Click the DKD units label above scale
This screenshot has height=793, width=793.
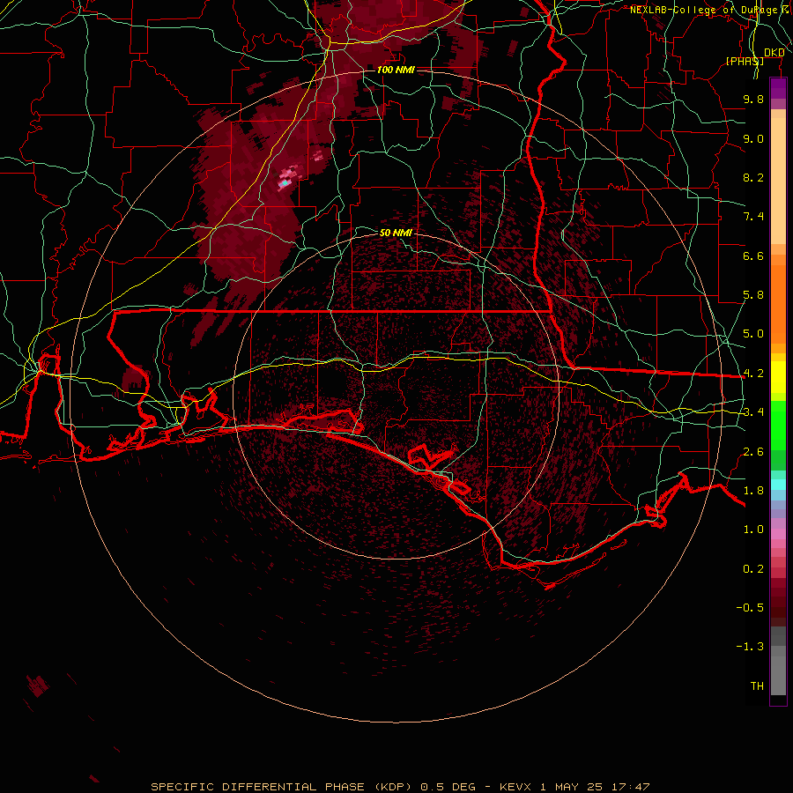click(774, 53)
